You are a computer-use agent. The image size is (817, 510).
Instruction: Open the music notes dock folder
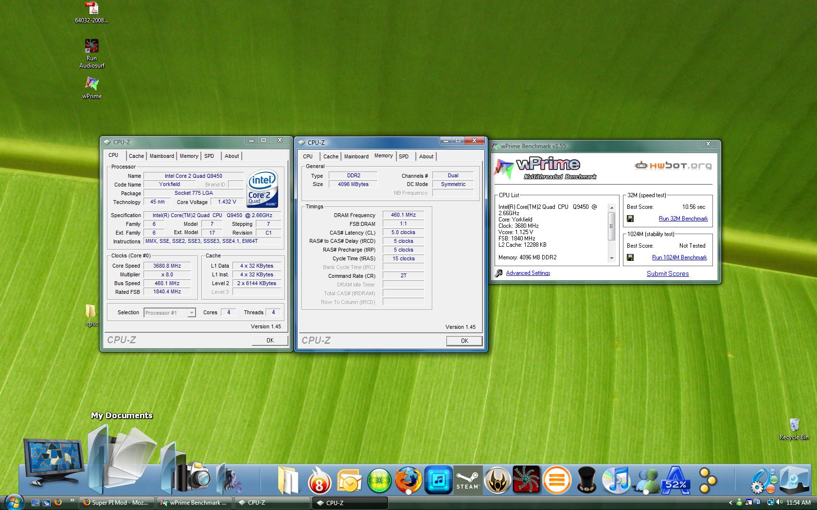[229, 478]
